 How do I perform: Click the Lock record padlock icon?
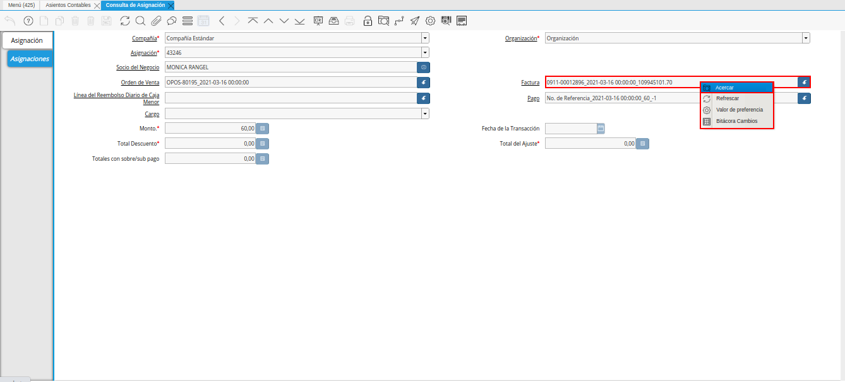(368, 21)
